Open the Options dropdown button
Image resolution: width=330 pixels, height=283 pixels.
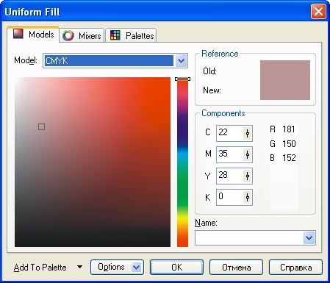click(117, 267)
